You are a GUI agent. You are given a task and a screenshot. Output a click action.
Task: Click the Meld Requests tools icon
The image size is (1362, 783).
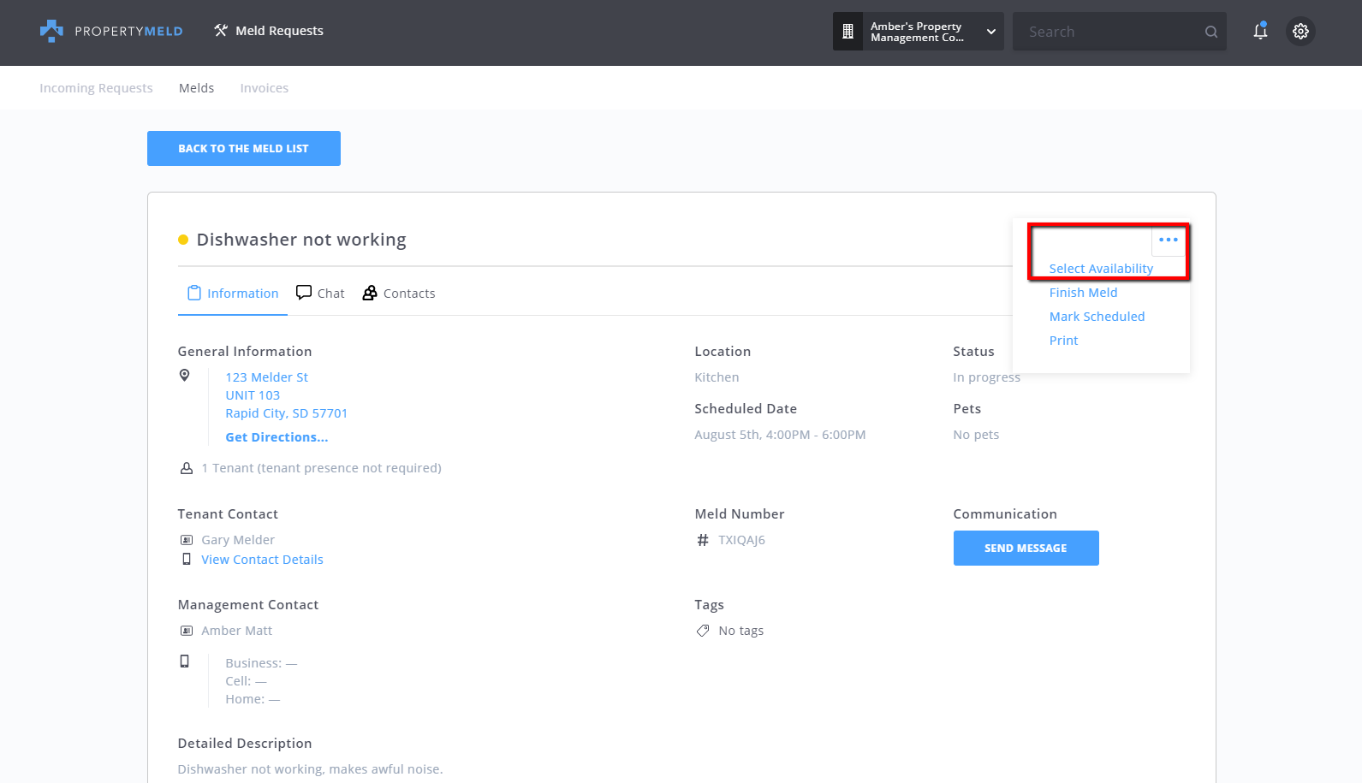[221, 31]
